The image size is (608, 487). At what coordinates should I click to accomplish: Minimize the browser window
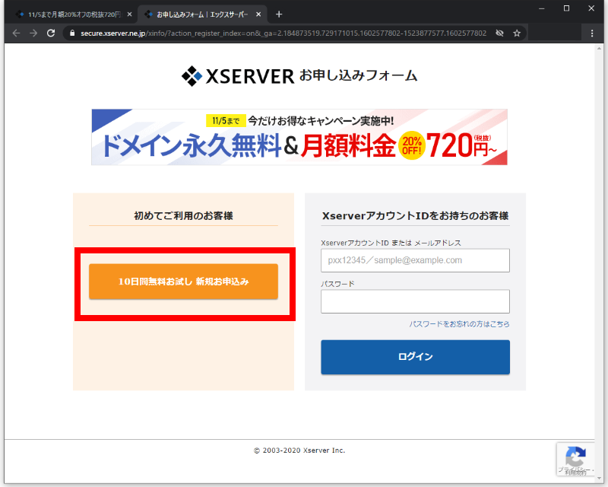(542, 8)
